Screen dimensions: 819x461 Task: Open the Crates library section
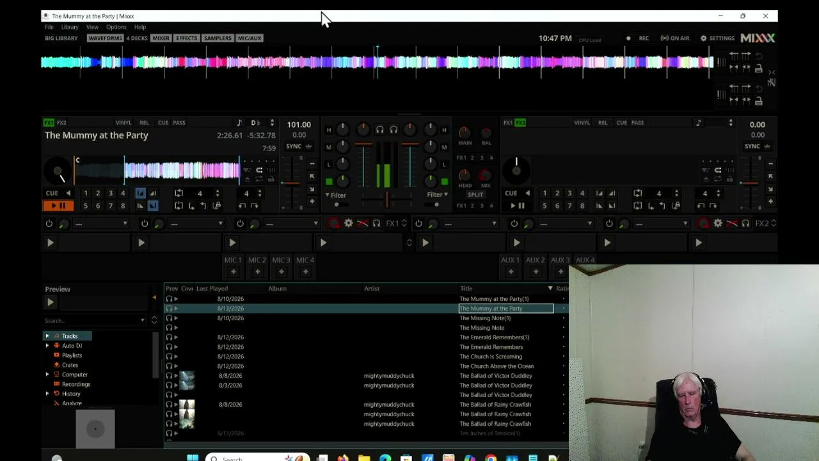[x=70, y=365]
